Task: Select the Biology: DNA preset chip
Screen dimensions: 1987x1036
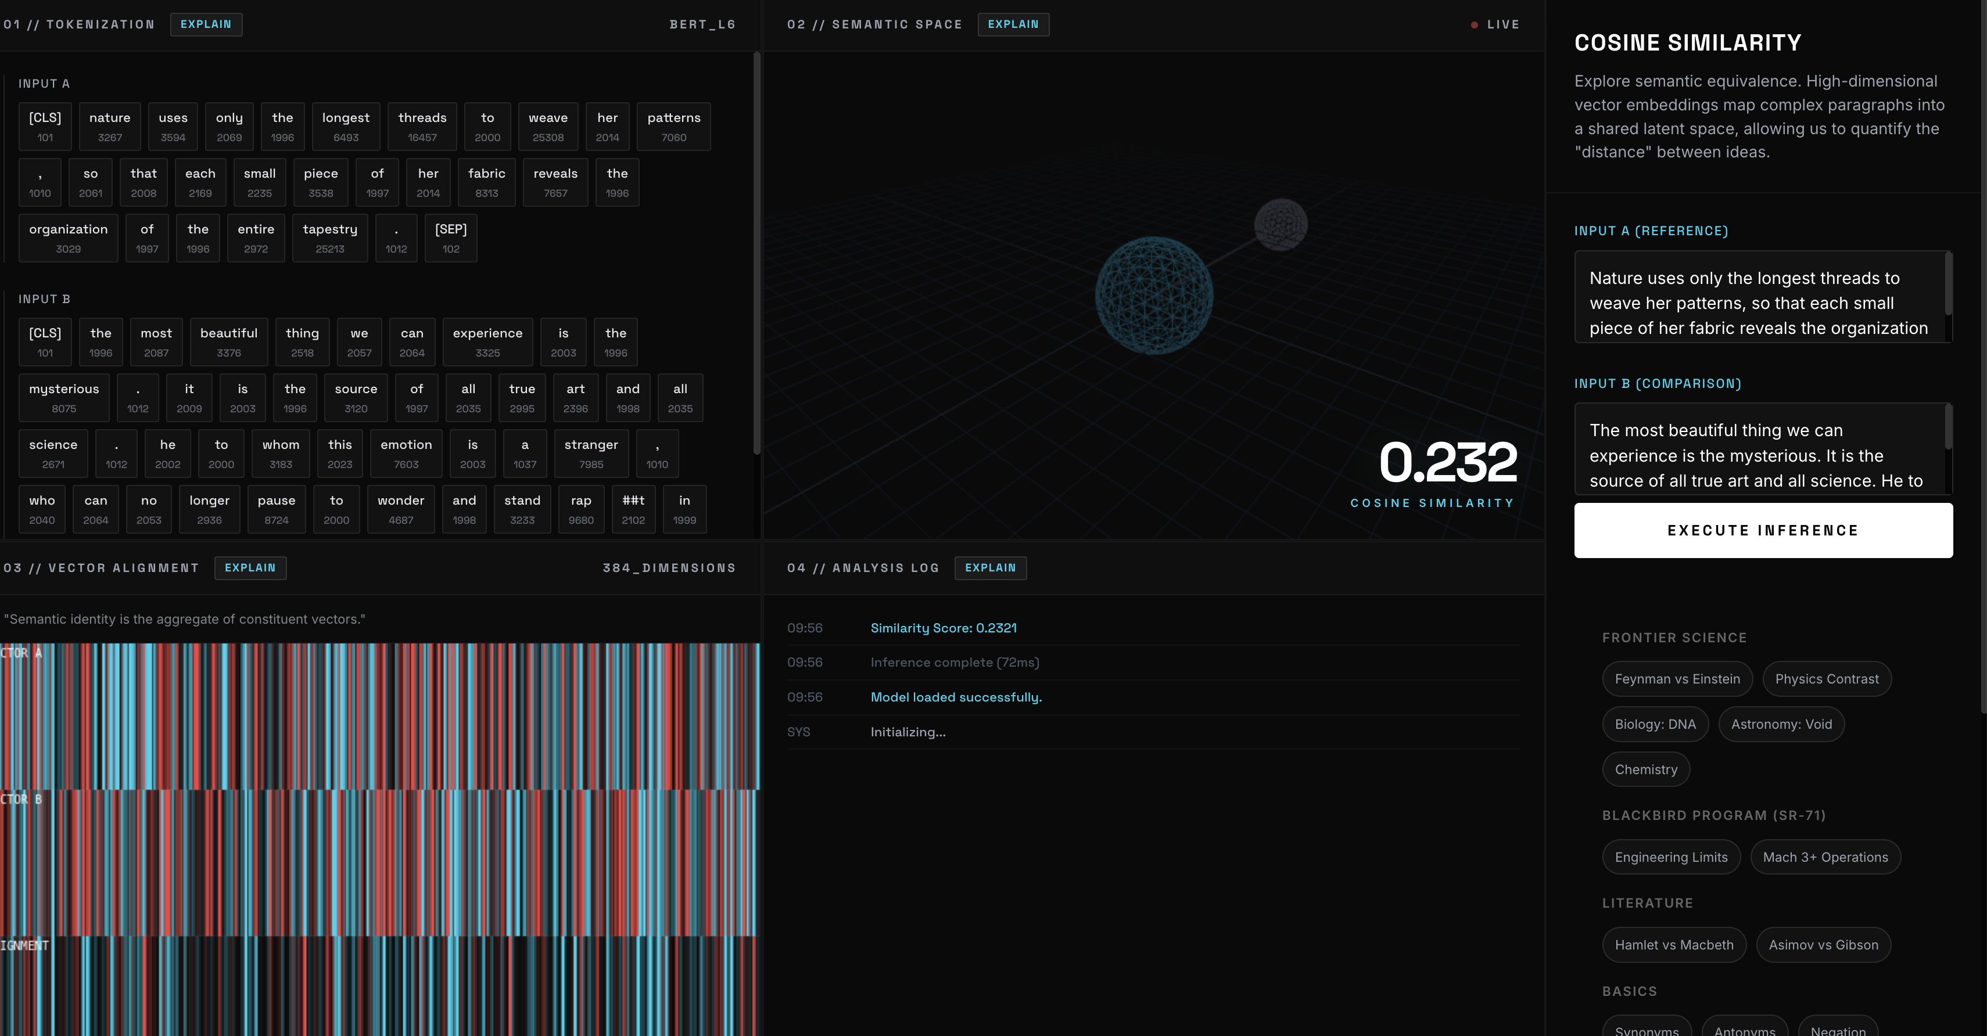Action: [1655, 724]
